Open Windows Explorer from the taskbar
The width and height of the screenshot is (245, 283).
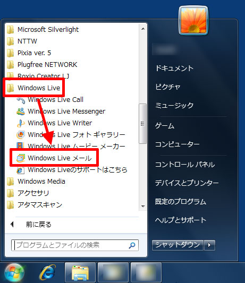pyautogui.click(x=80, y=272)
